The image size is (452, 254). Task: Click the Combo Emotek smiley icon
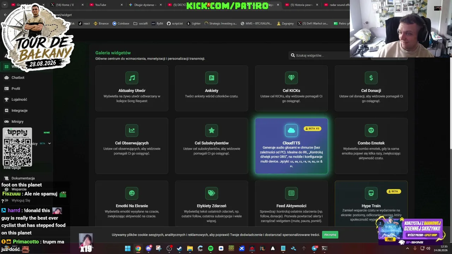(x=371, y=131)
